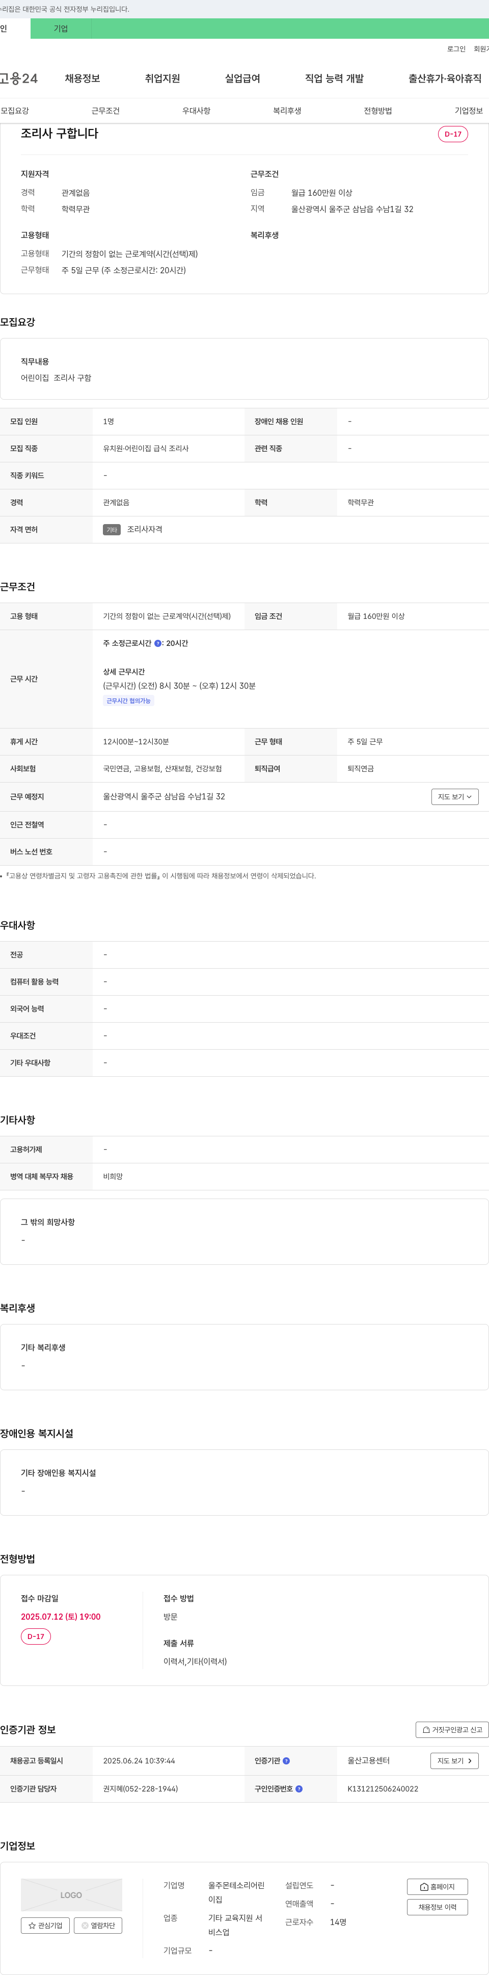Viewport: 489px width, 1975px height.
Task: Click the 고용24 logo
Action: 18,78
